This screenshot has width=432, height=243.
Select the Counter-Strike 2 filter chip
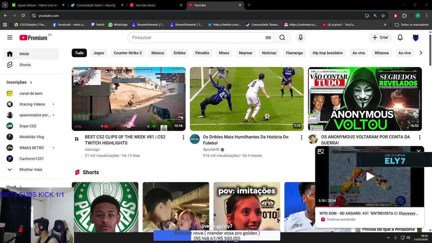[128, 53]
